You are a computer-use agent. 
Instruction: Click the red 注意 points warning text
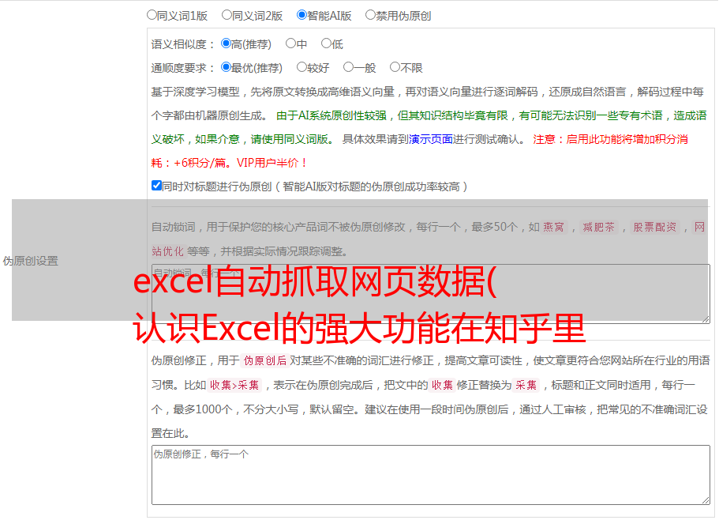tap(419, 151)
